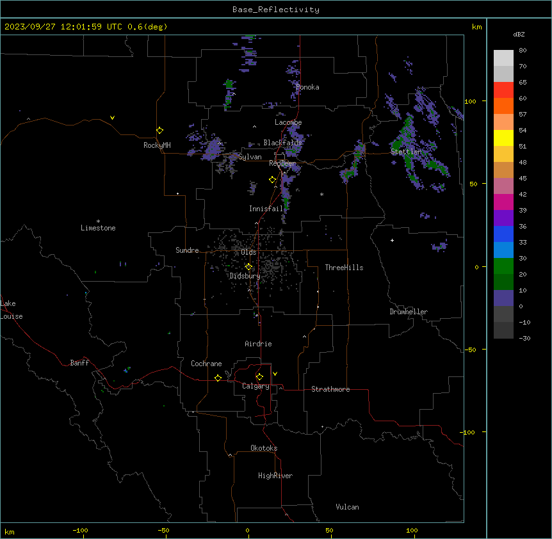Click the Base_Reflectivity title
This screenshot has width=552, height=539.
coord(276,10)
